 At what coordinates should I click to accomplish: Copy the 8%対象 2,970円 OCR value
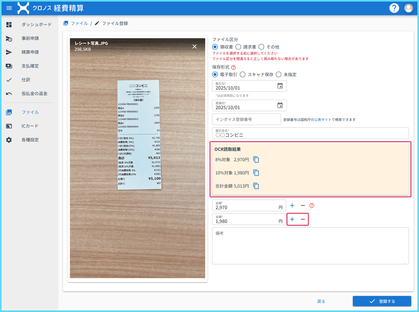pyautogui.click(x=256, y=160)
